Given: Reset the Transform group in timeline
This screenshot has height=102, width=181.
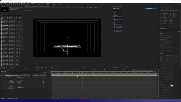Looking at the screenshot, I should [x=18, y=76].
